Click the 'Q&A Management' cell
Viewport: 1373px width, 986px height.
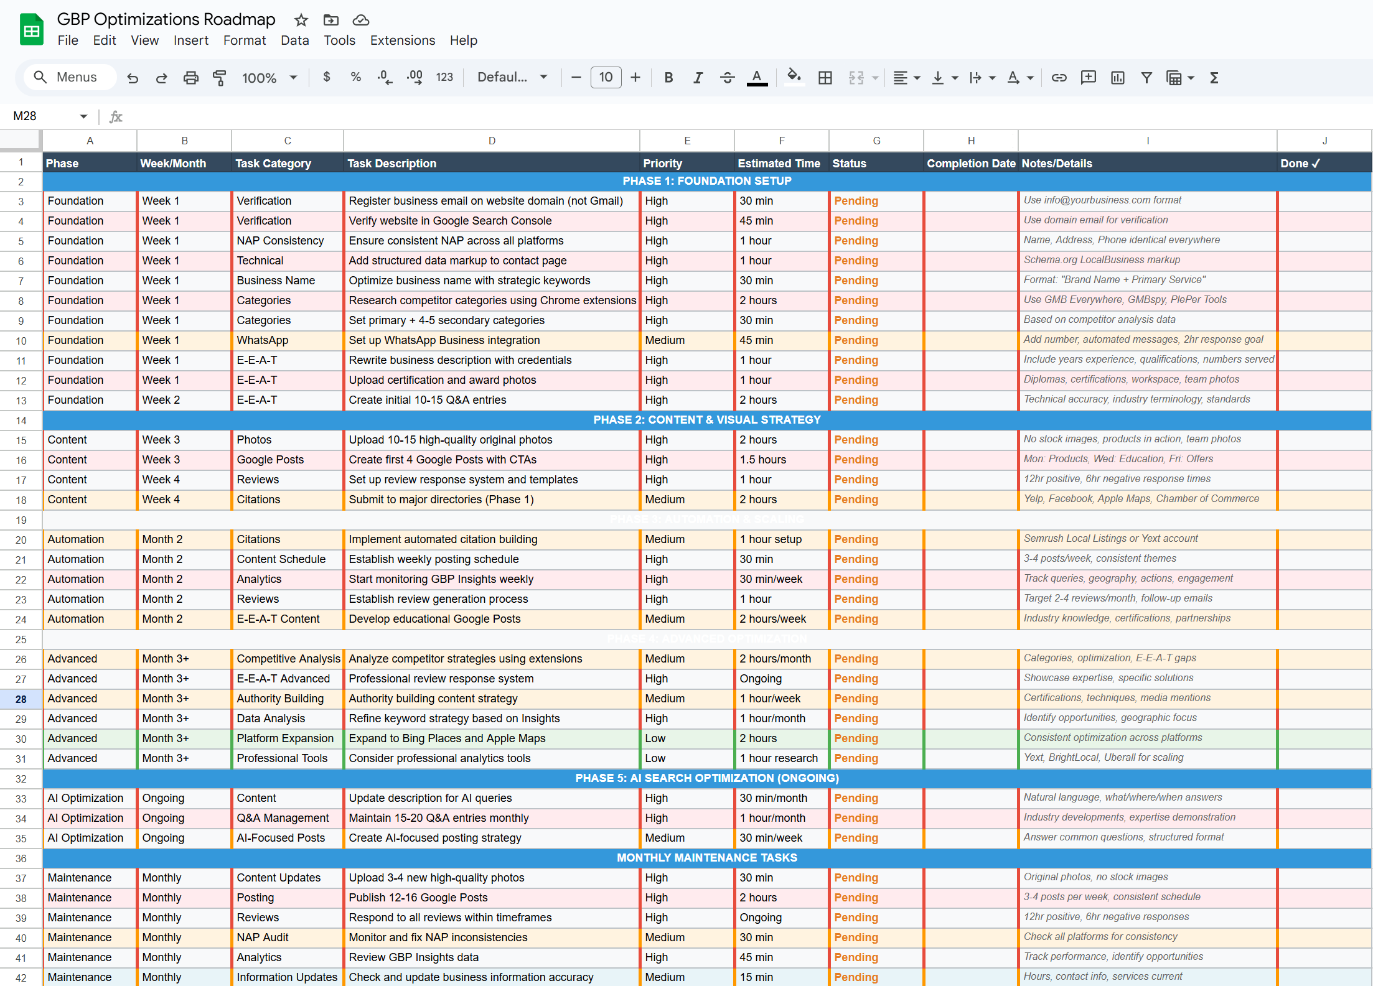click(288, 818)
